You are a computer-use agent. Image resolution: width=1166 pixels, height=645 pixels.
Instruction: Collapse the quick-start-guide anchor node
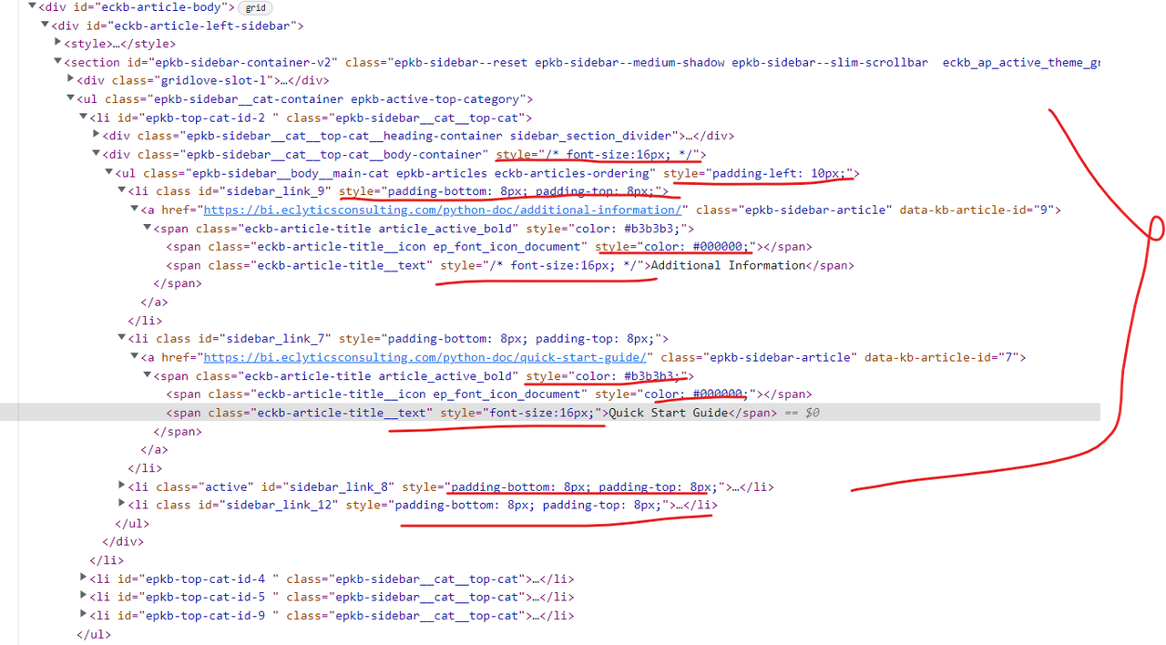point(135,357)
